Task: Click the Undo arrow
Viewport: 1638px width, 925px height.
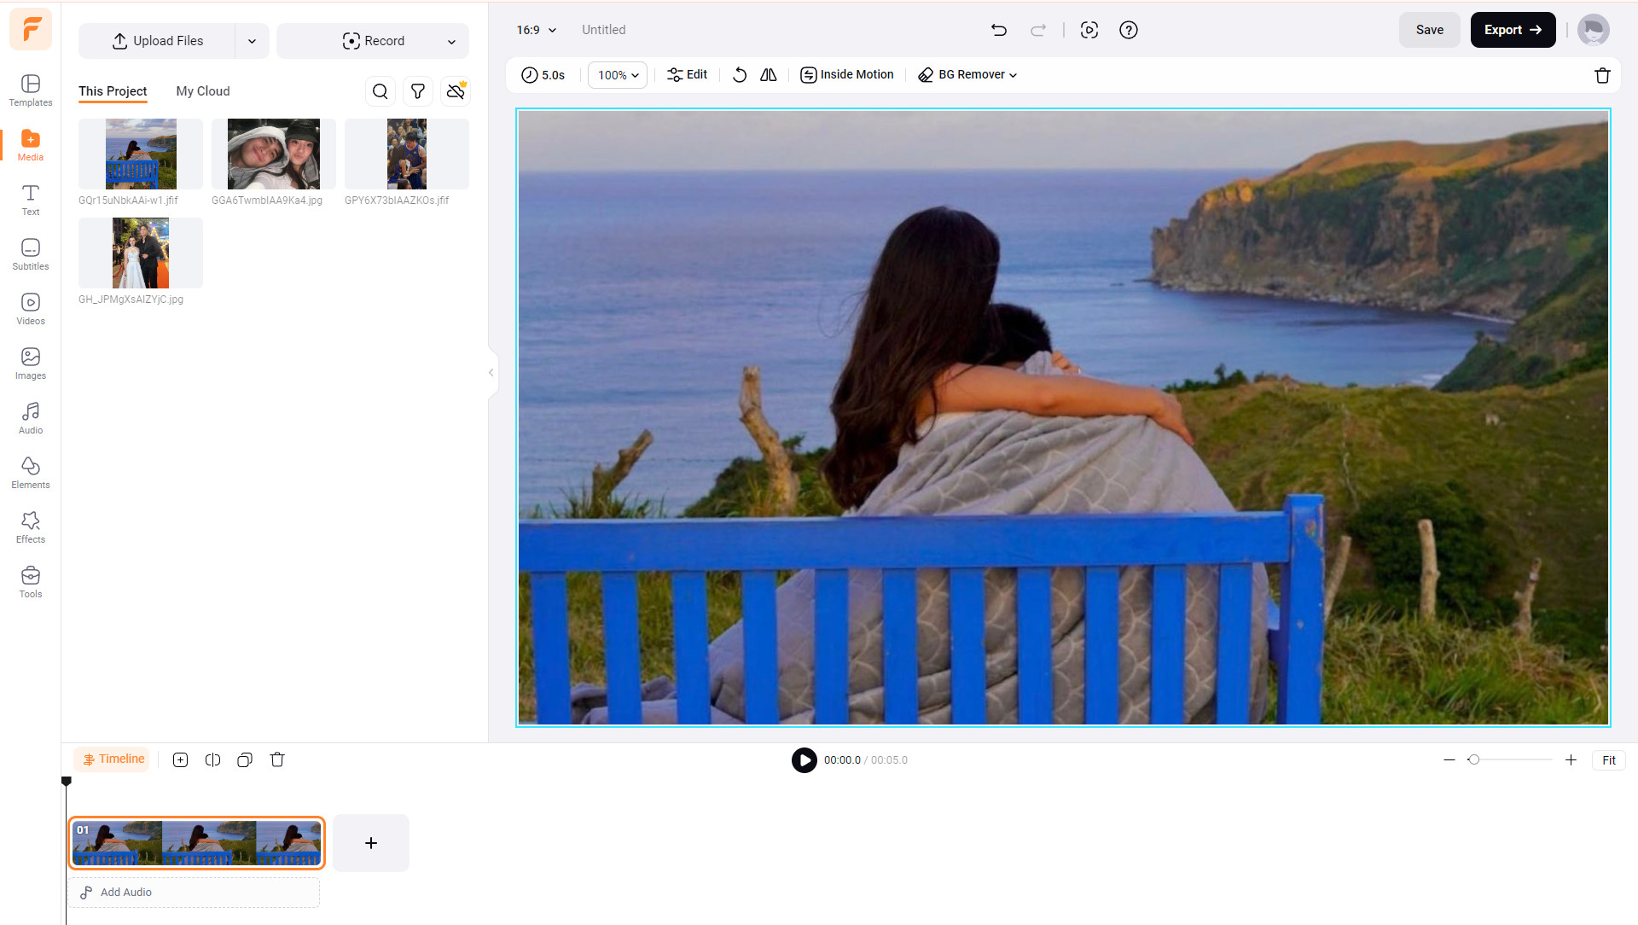Action: [999, 30]
